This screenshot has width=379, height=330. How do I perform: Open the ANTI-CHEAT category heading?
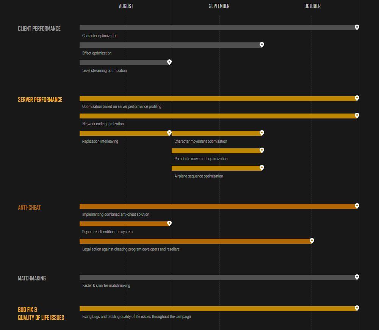(x=29, y=208)
